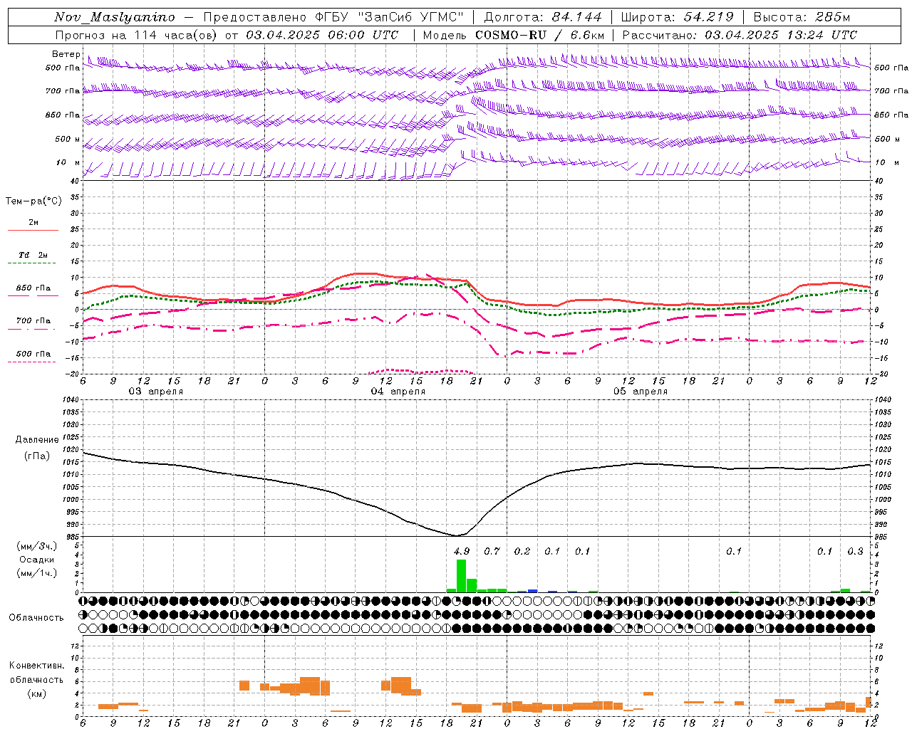Select the longitude value 'Долгота: 84.144'
Viewport: 912px width, 729px height.
543,17
